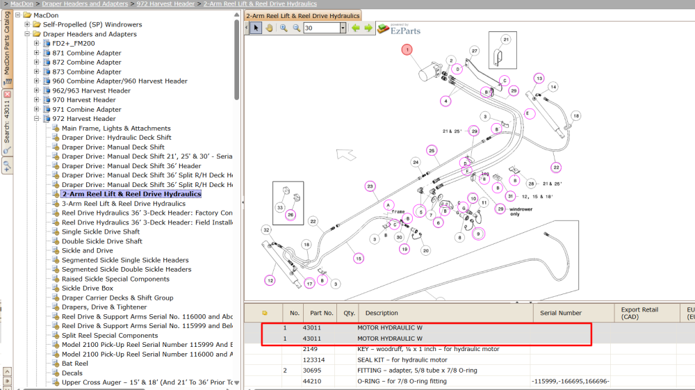Viewport: 695px width, 390px height.
Task: Expand the Self-Propelled (SP) Windrowers folder
Action: 28,24
